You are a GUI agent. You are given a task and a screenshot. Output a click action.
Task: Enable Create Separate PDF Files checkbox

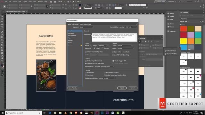pos(86,52)
